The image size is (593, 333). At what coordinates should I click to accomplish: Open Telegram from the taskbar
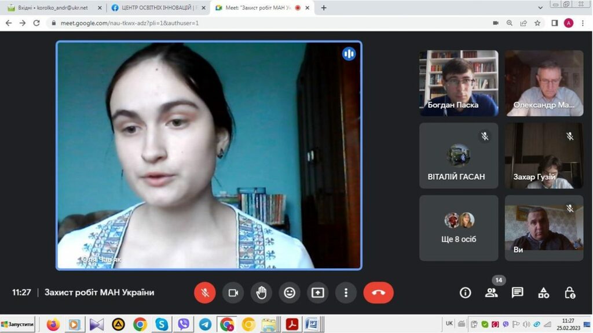(x=205, y=324)
